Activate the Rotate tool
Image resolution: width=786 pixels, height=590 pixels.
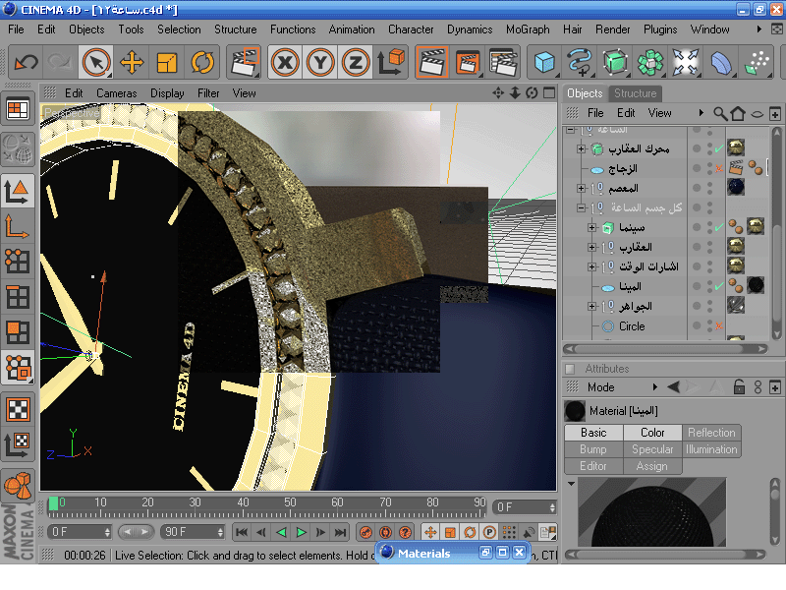[x=202, y=63]
